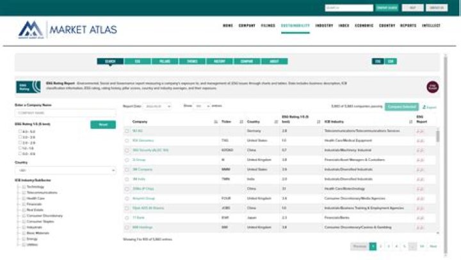Screen dimensions: 461x260
Task: Click the Compare Selected button
Action: [401, 107]
